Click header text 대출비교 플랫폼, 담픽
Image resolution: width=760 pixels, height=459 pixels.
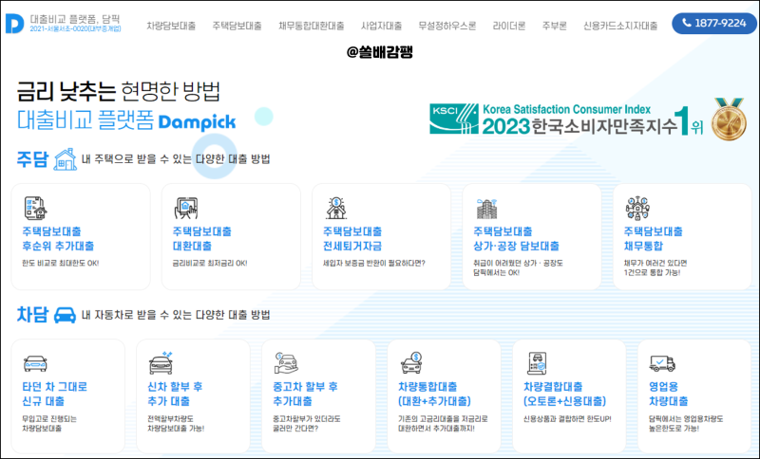[x=75, y=19]
